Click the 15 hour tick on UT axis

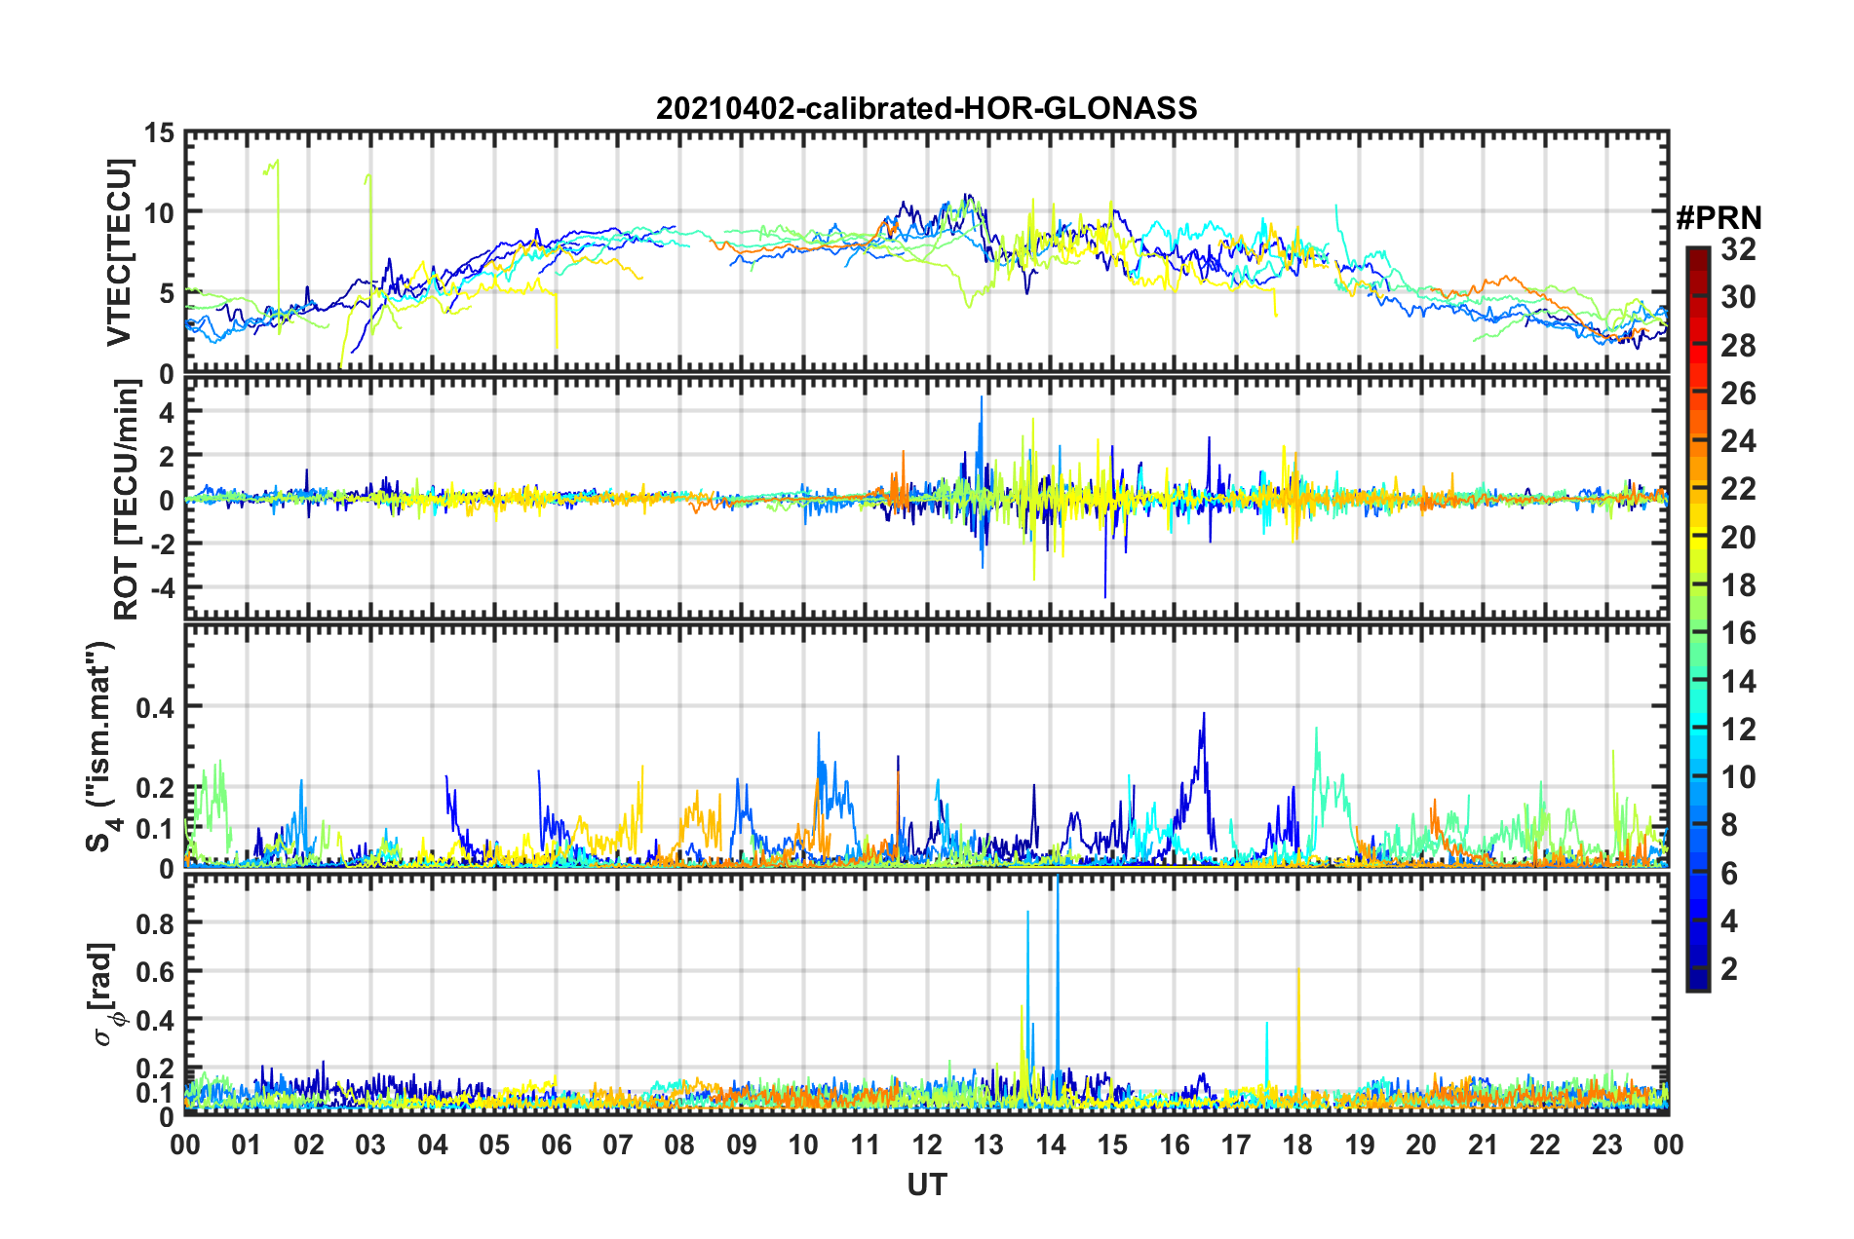(x=1112, y=1145)
